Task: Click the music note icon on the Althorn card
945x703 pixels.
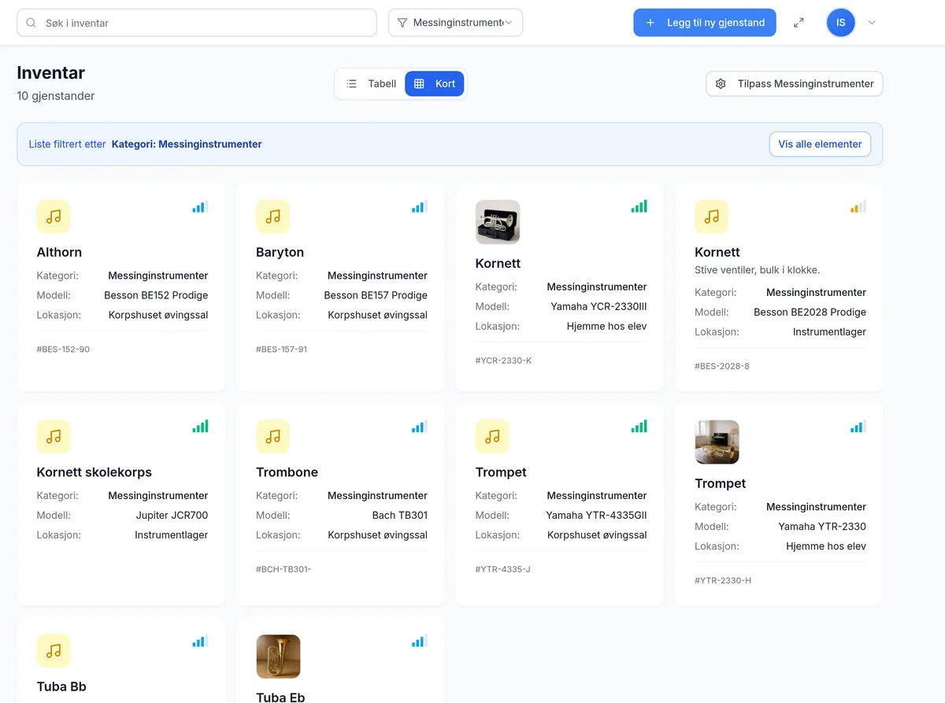Action: point(54,216)
